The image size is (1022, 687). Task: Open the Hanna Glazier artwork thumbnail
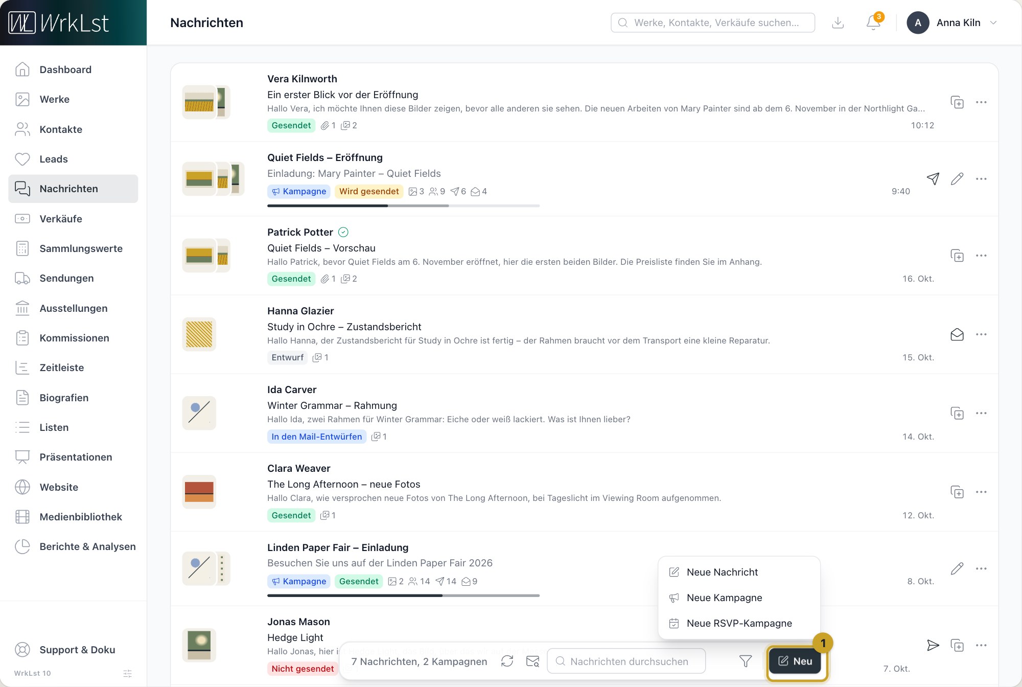(x=199, y=334)
